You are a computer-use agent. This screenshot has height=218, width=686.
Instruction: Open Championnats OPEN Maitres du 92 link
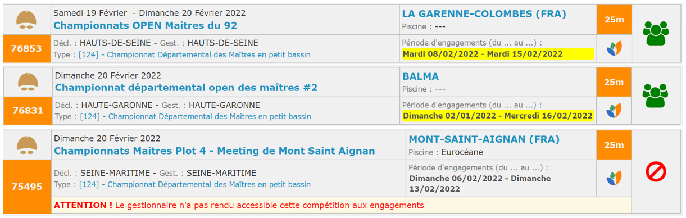[145, 25]
